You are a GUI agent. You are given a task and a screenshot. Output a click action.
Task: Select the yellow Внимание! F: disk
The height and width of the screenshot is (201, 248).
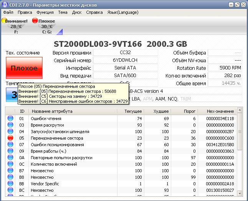point(15,26)
